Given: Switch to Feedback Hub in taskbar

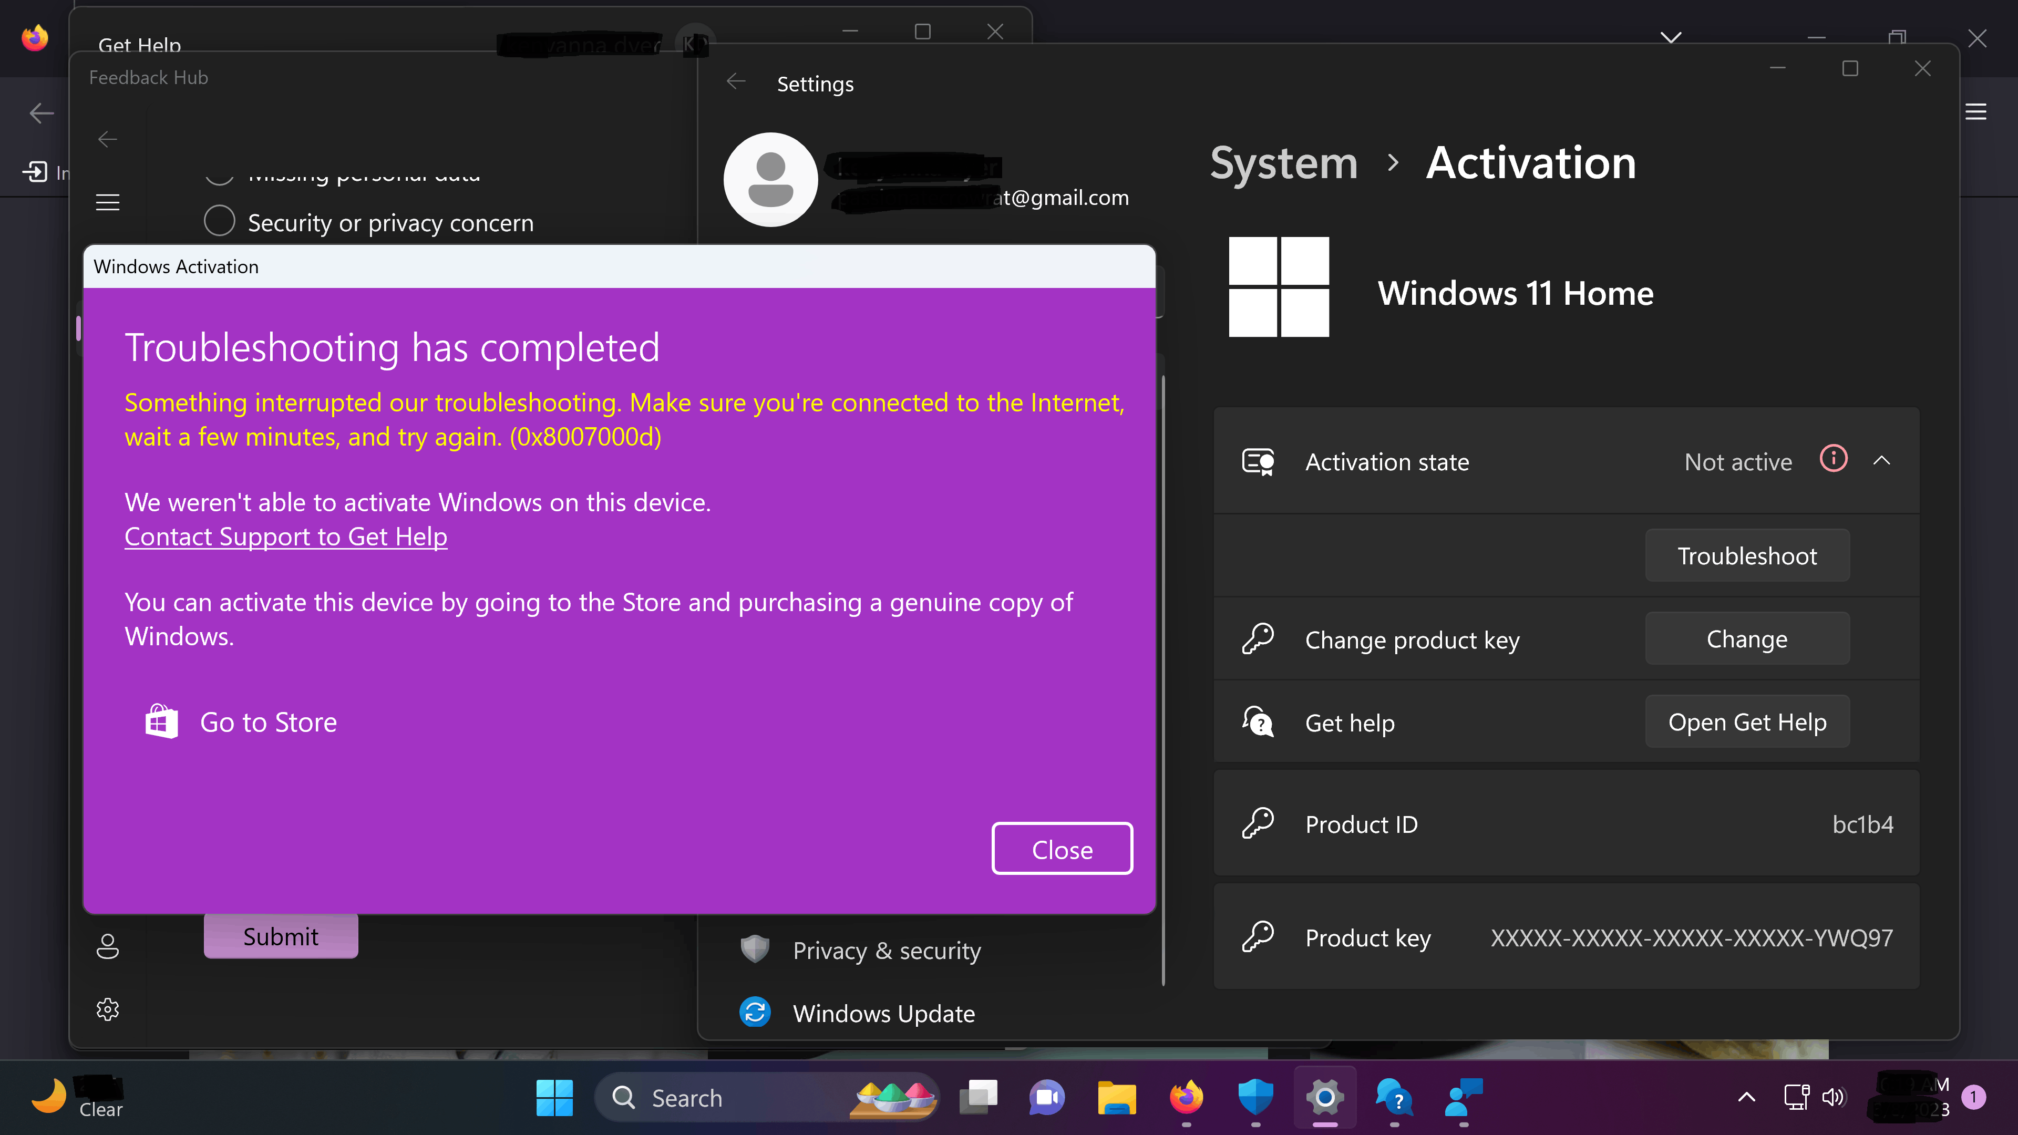Looking at the screenshot, I should [x=1464, y=1098].
